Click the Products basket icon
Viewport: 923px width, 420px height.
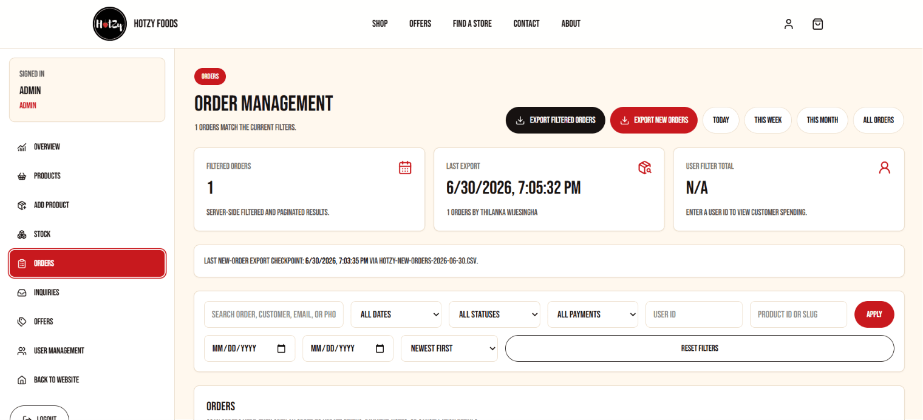[22, 176]
